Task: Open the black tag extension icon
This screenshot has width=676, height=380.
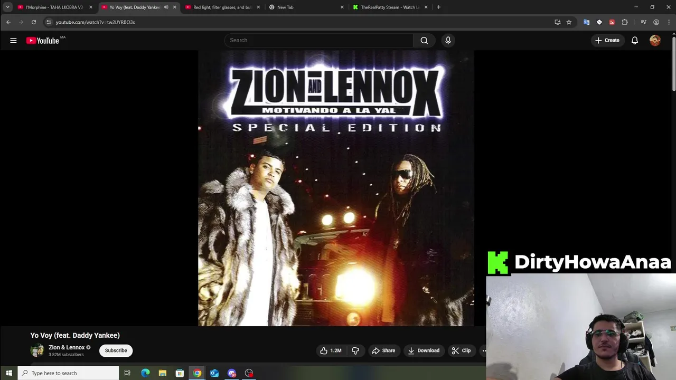Action: pyautogui.click(x=599, y=22)
